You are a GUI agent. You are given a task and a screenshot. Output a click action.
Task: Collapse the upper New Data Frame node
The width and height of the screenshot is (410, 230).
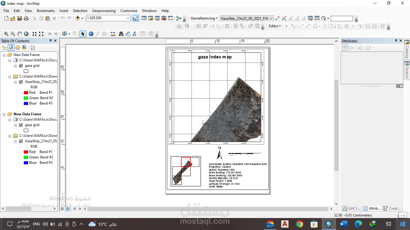coord(5,55)
